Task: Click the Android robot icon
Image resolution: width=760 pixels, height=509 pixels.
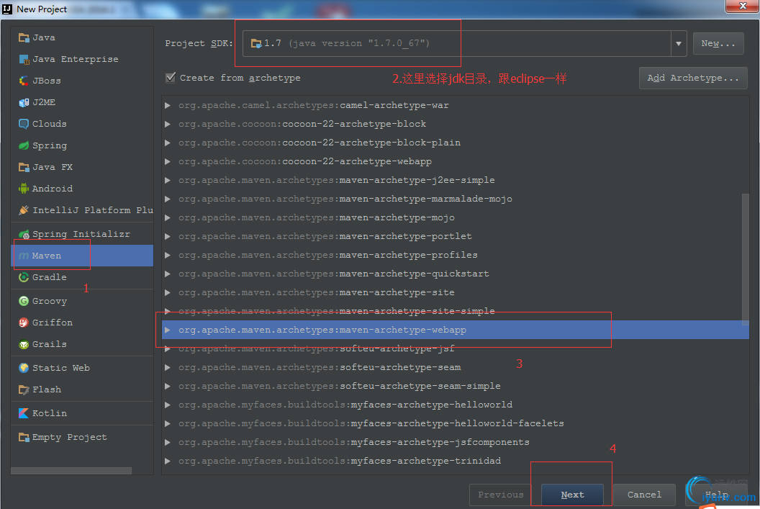Action: pyautogui.click(x=24, y=189)
